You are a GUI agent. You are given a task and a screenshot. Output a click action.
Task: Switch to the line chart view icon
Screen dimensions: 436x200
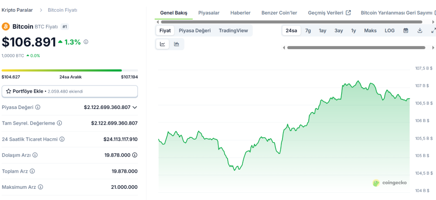162,44
